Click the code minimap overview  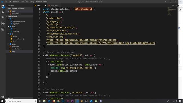[x=172, y=11]
